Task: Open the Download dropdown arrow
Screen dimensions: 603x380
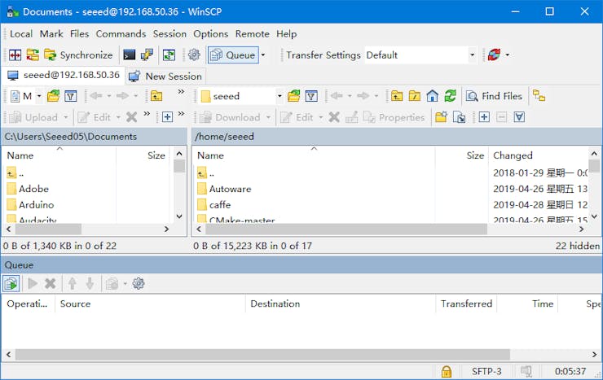Action: 268,117
